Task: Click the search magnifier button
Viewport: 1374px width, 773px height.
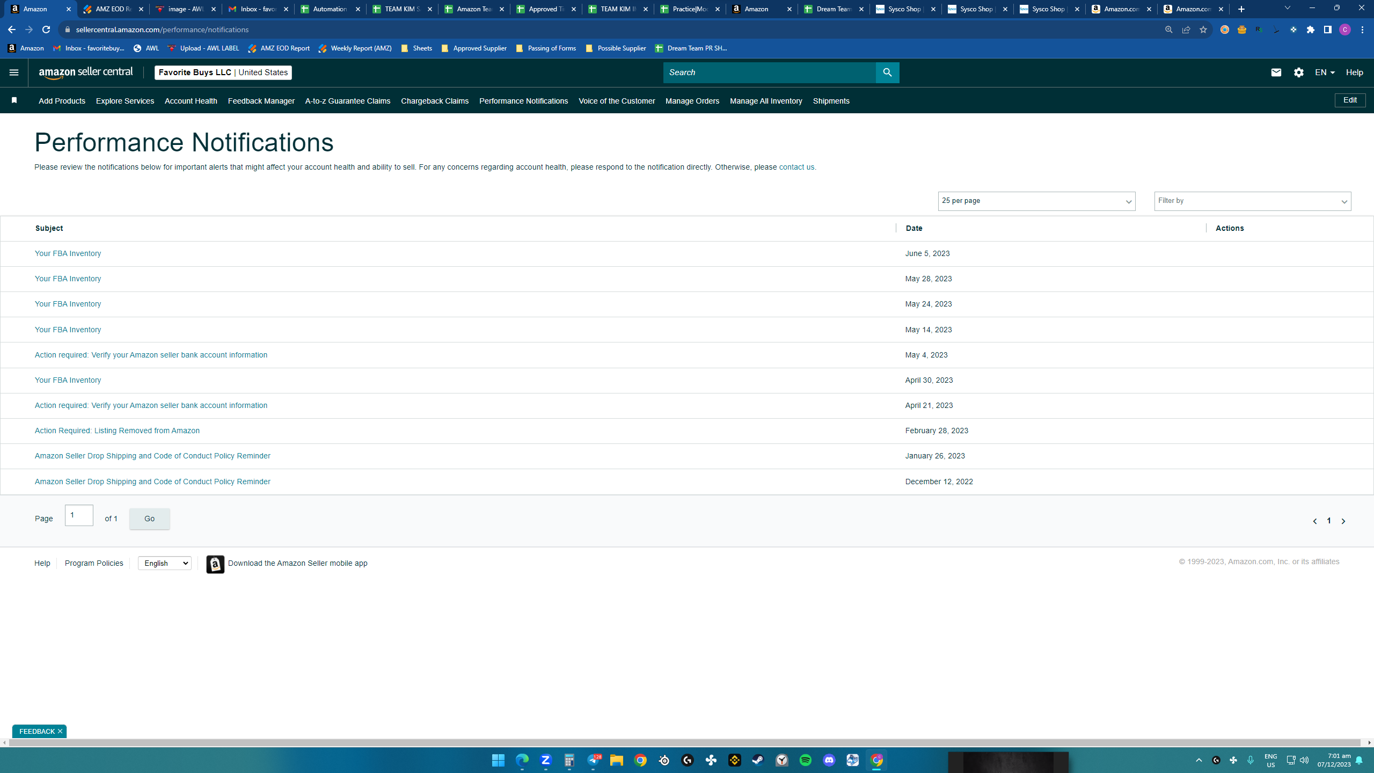Action: point(887,72)
